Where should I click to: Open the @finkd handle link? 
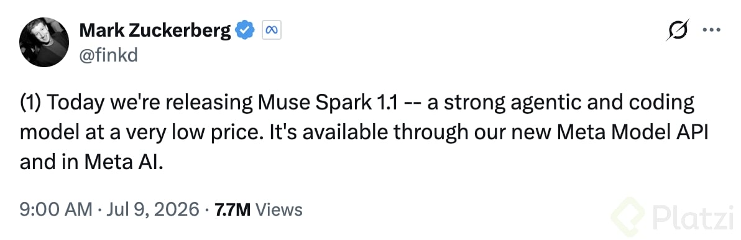(x=108, y=55)
